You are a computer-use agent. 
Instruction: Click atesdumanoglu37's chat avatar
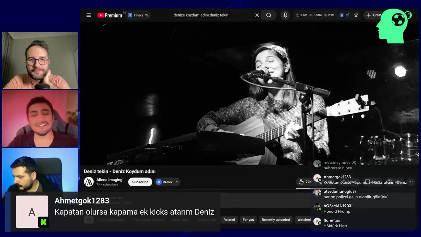[x=317, y=193]
